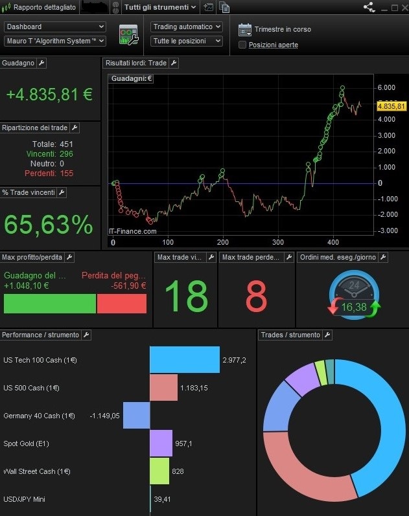Expand the Tutti gli strumenti dropdown
The width and height of the screenshot is (409, 516).
coord(160,7)
